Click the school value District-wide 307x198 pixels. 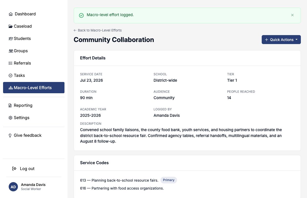click(165, 80)
